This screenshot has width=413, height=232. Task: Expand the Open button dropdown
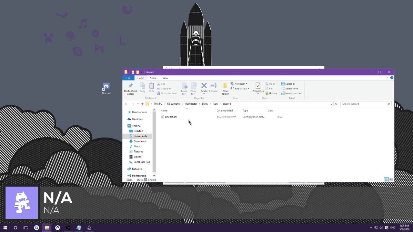pos(277,84)
